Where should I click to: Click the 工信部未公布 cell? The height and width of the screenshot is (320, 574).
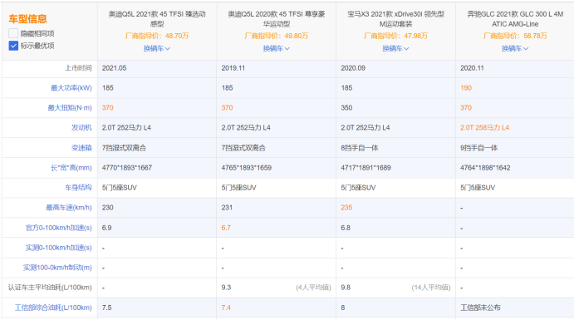tap(480, 308)
